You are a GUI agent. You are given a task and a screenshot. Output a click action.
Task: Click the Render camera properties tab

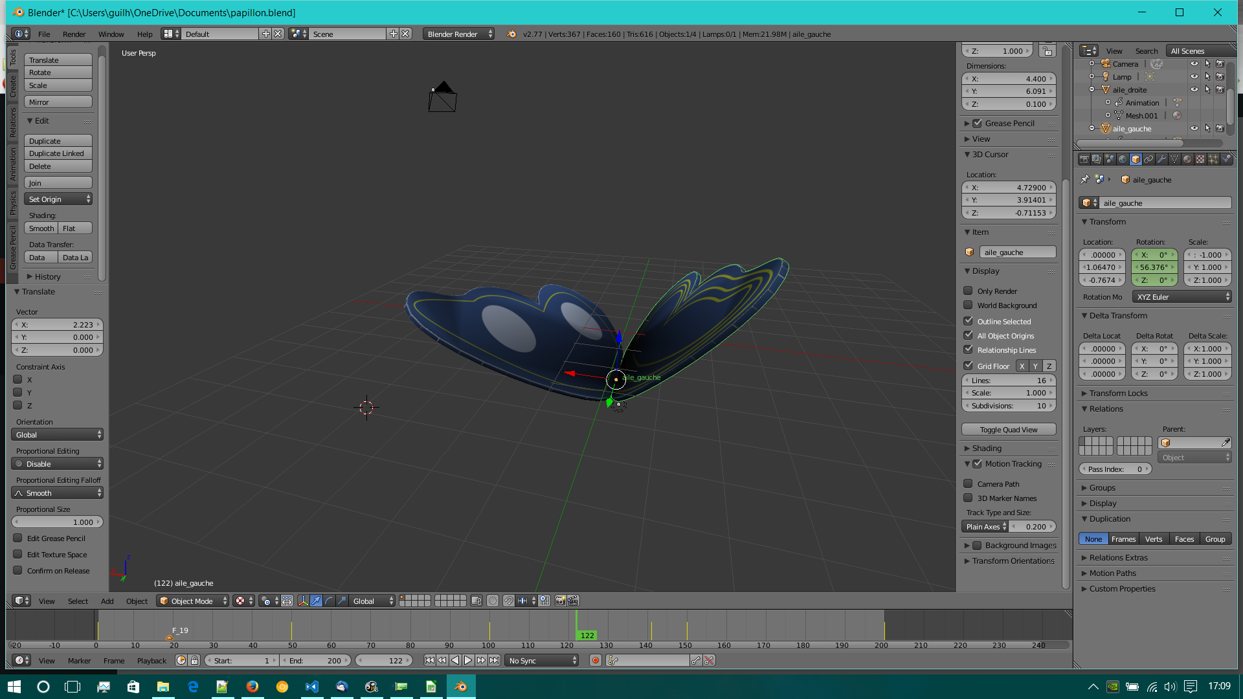coord(1084,159)
